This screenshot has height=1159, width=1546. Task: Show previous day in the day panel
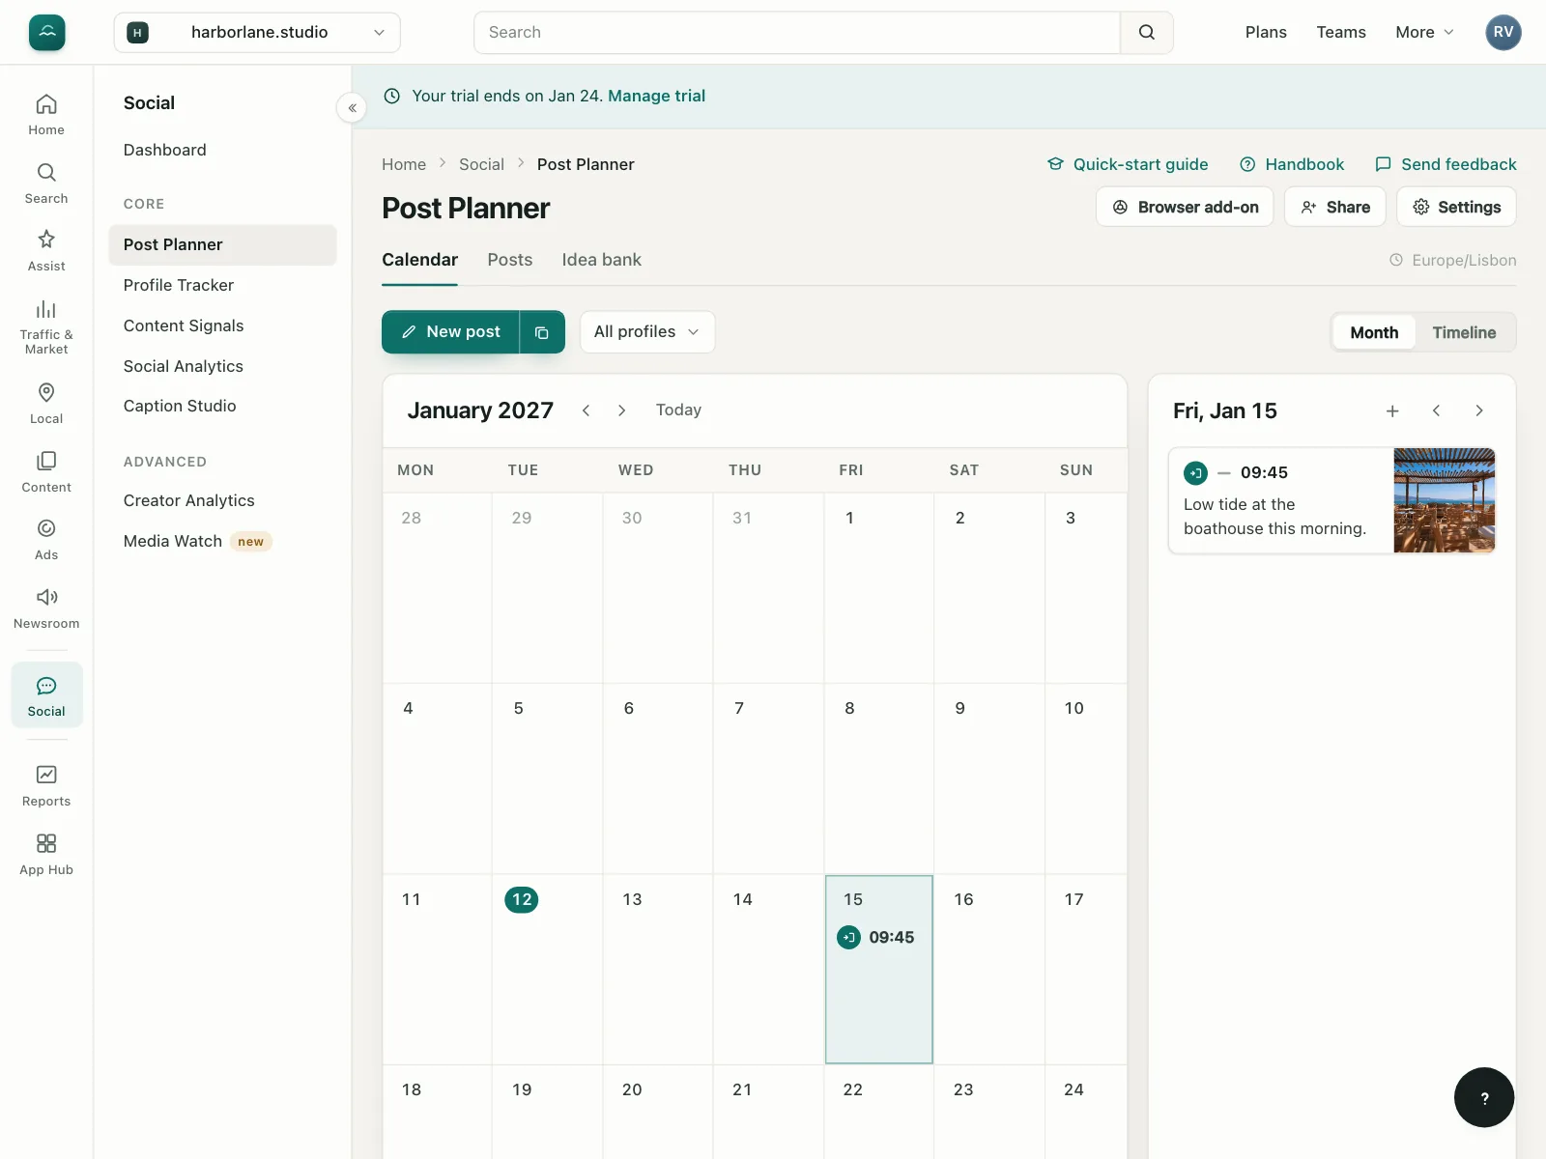[x=1436, y=410]
